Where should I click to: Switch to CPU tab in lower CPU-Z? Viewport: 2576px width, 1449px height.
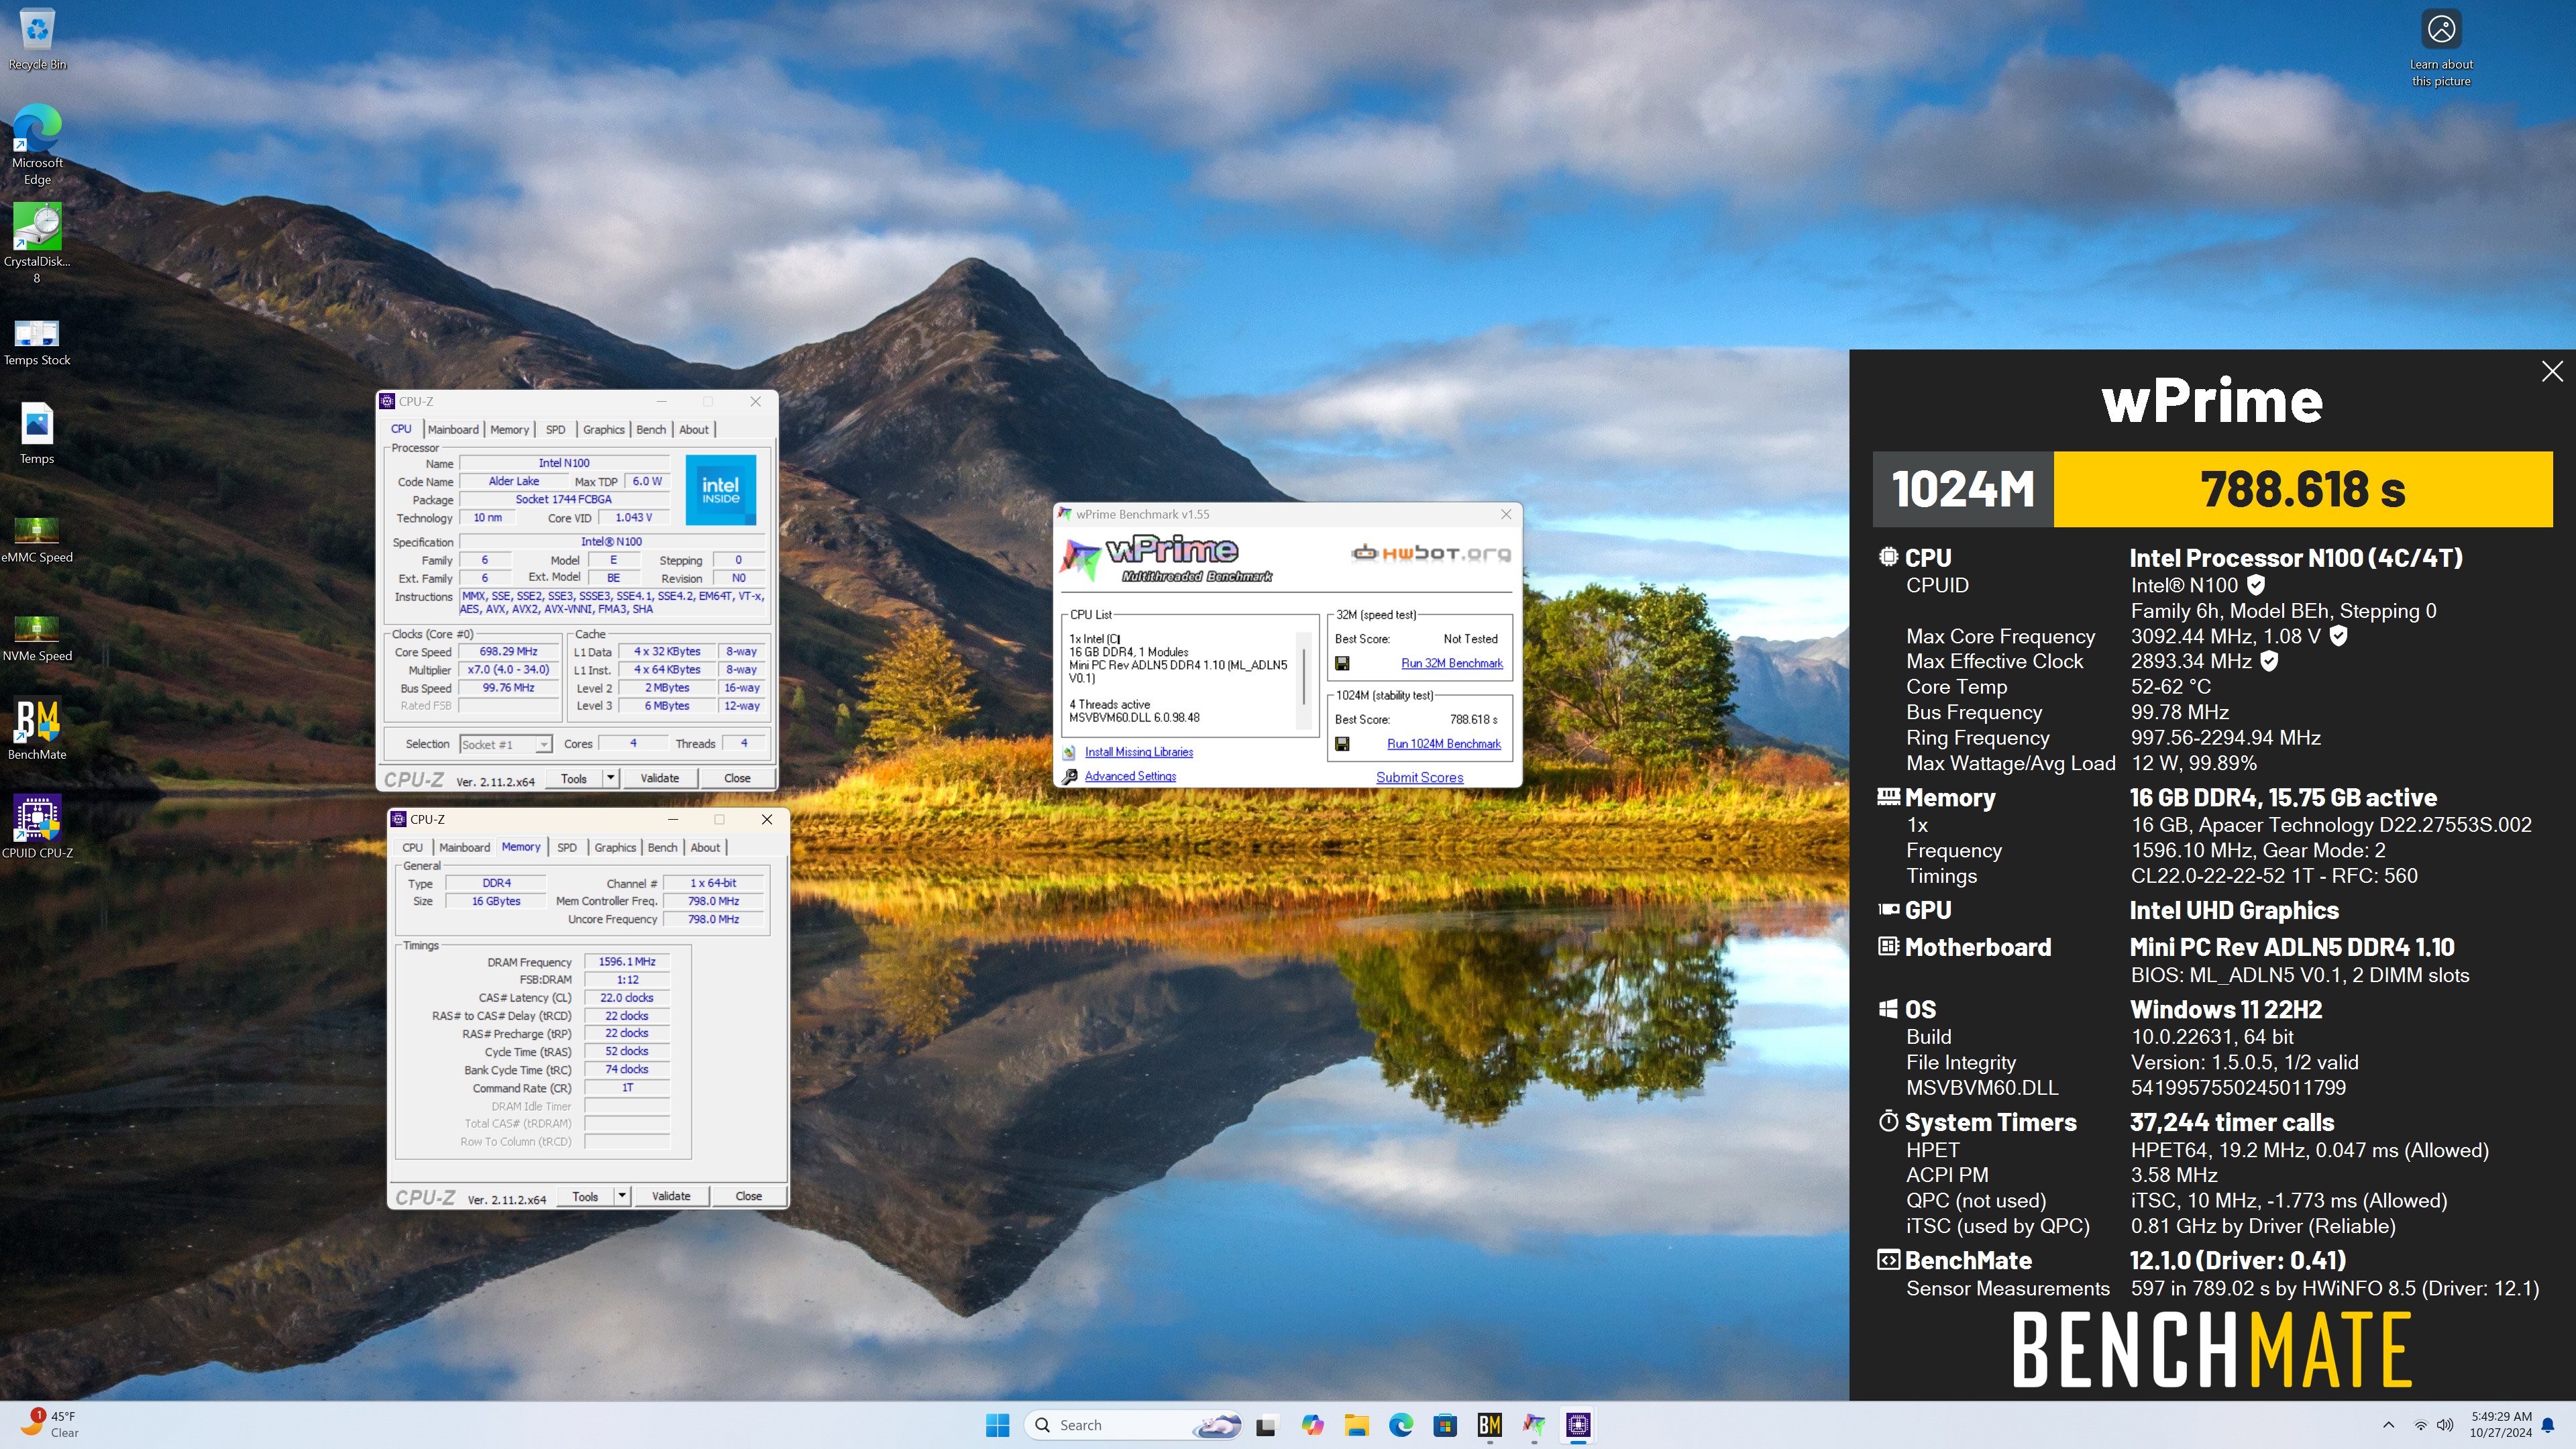[412, 848]
